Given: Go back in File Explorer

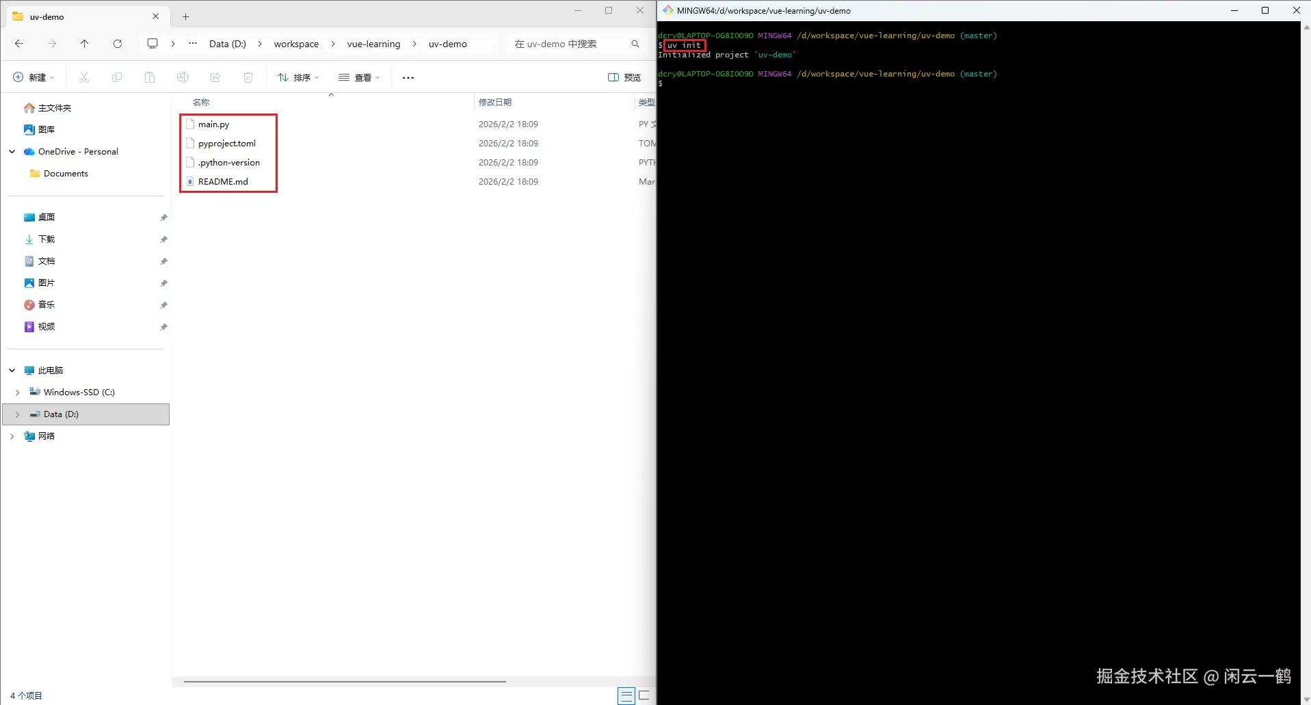Looking at the screenshot, I should point(19,44).
